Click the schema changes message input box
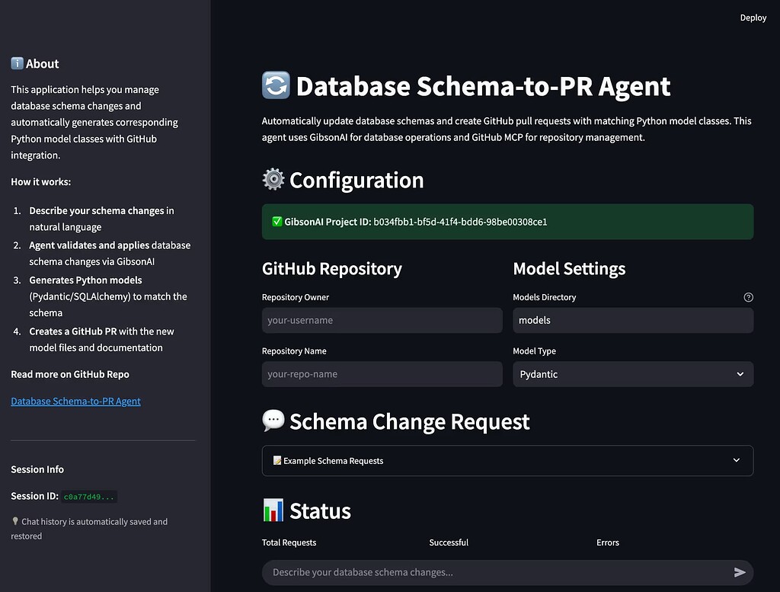The width and height of the screenshot is (780, 592). click(495, 572)
